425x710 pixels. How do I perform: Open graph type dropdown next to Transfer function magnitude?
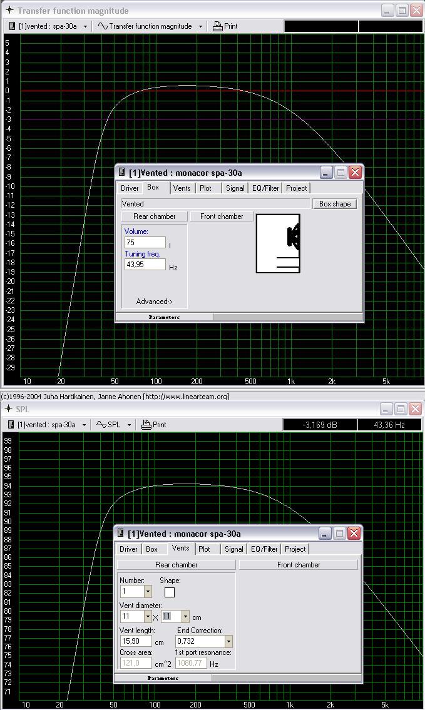200,26
